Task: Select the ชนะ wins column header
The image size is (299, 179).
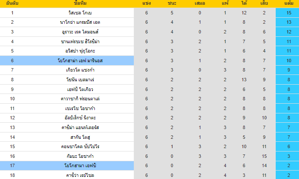Action: pos(172,4)
